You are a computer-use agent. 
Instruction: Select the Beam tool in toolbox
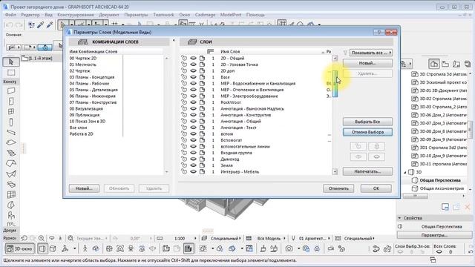(11, 132)
